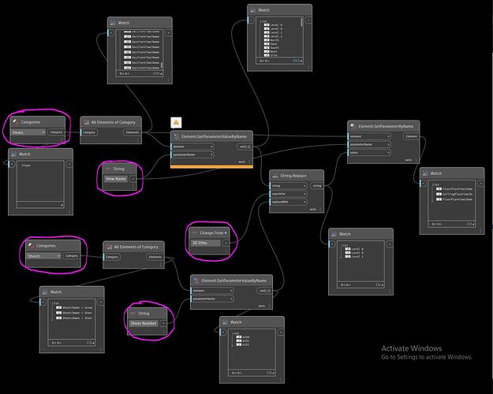Click the Element output port on SetParameterByName
Viewport: 493px width, 394px height.
pos(411,136)
